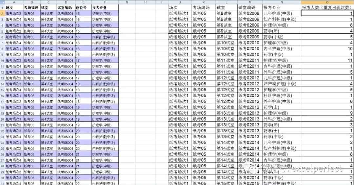Image resolution: width=354 pixels, height=185 pixels.
Task: Click header cell 报考专业 in column N
Action: (x=282, y=8)
